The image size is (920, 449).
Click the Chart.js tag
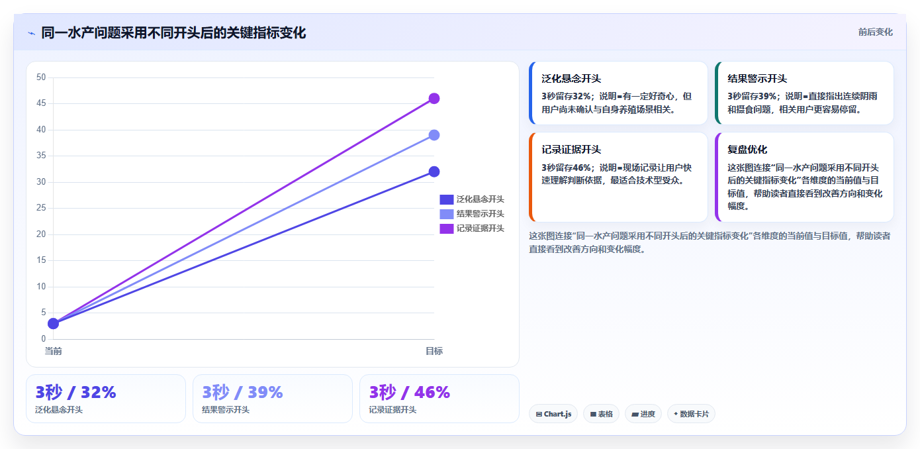coord(553,414)
